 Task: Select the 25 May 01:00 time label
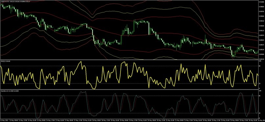pos(225,120)
